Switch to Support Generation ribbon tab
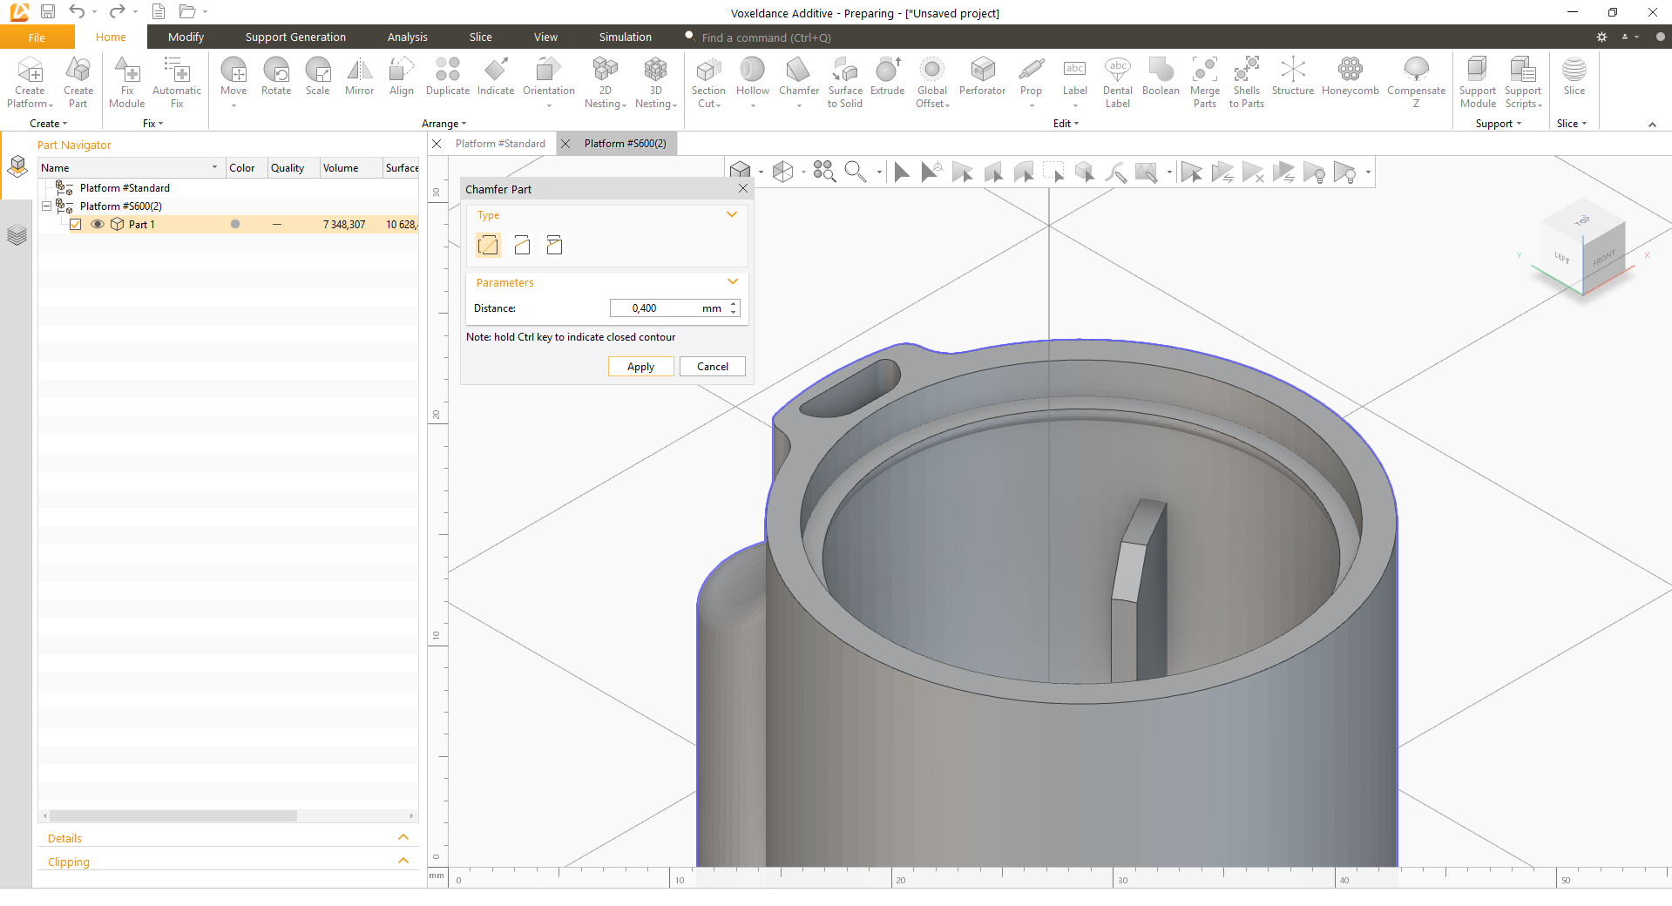Image resolution: width=1672 pixels, height=906 pixels. tap(295, 37)
